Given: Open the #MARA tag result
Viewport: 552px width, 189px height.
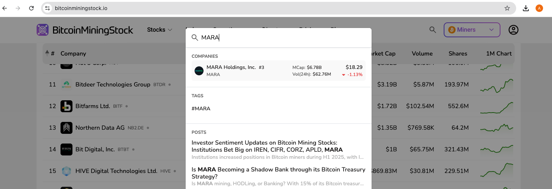Looking at the screenshot, I should tap(201, 109).
